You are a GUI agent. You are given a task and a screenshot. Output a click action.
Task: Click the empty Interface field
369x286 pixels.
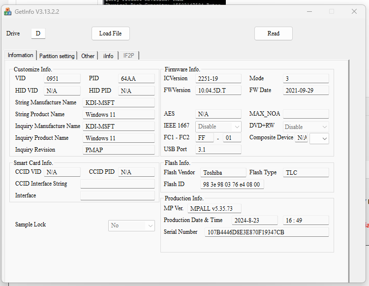[118, 195]
